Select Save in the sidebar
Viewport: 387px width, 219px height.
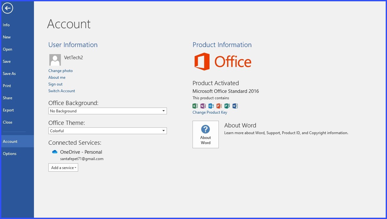point(18,61)
